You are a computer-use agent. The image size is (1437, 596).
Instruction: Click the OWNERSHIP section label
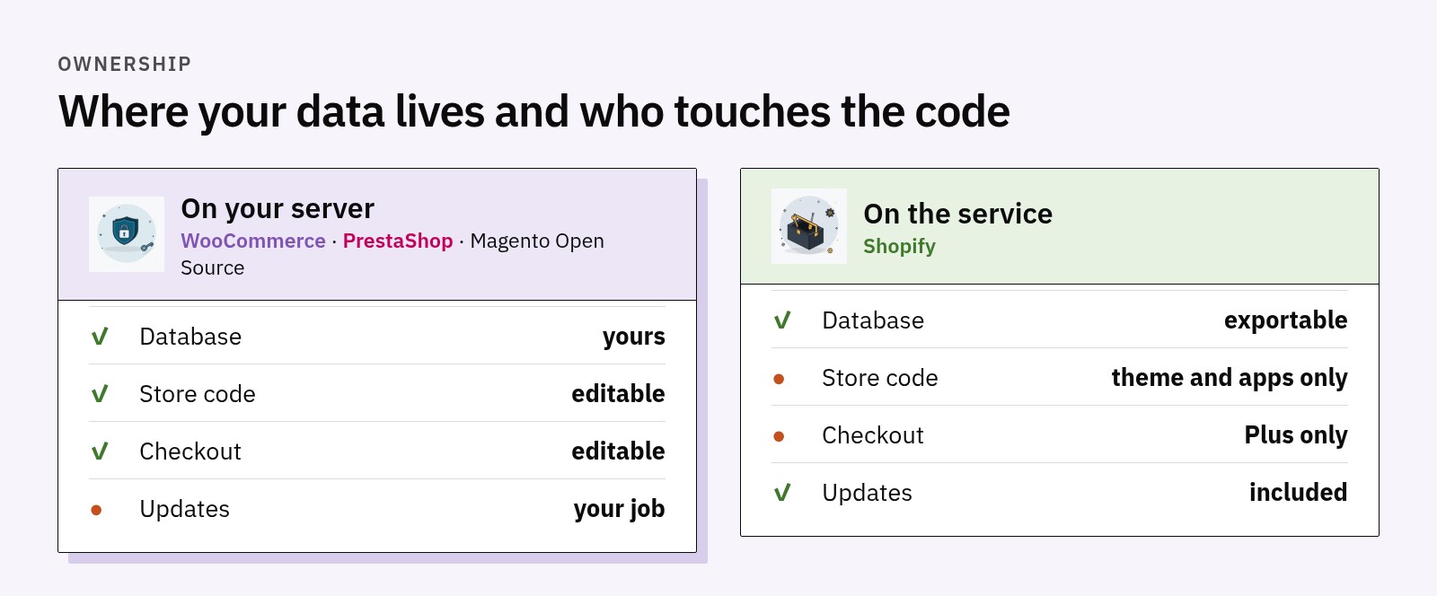[125, 65]
